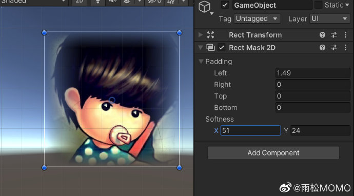Toggle the GameObject active checkbox

coord(225,5)
